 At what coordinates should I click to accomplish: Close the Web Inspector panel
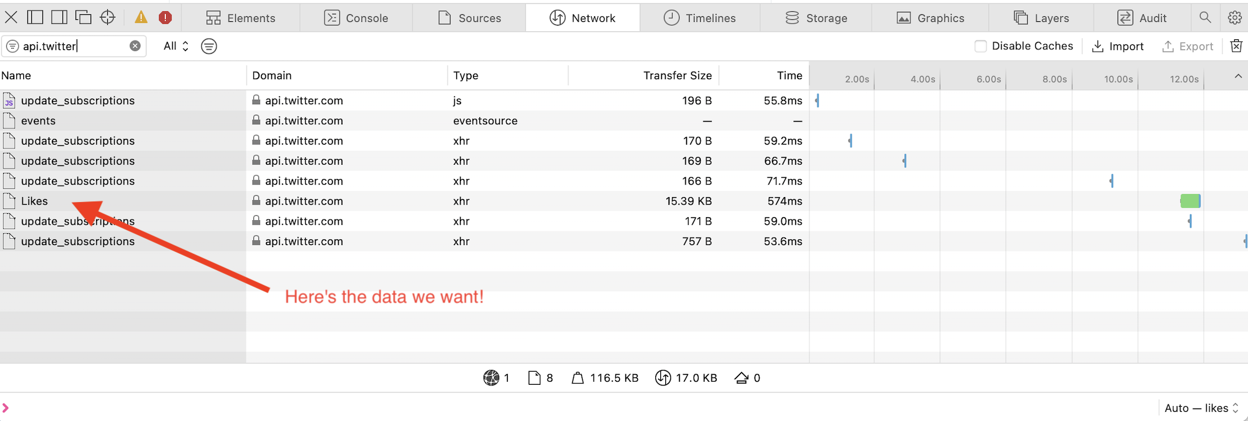point(11,17)
